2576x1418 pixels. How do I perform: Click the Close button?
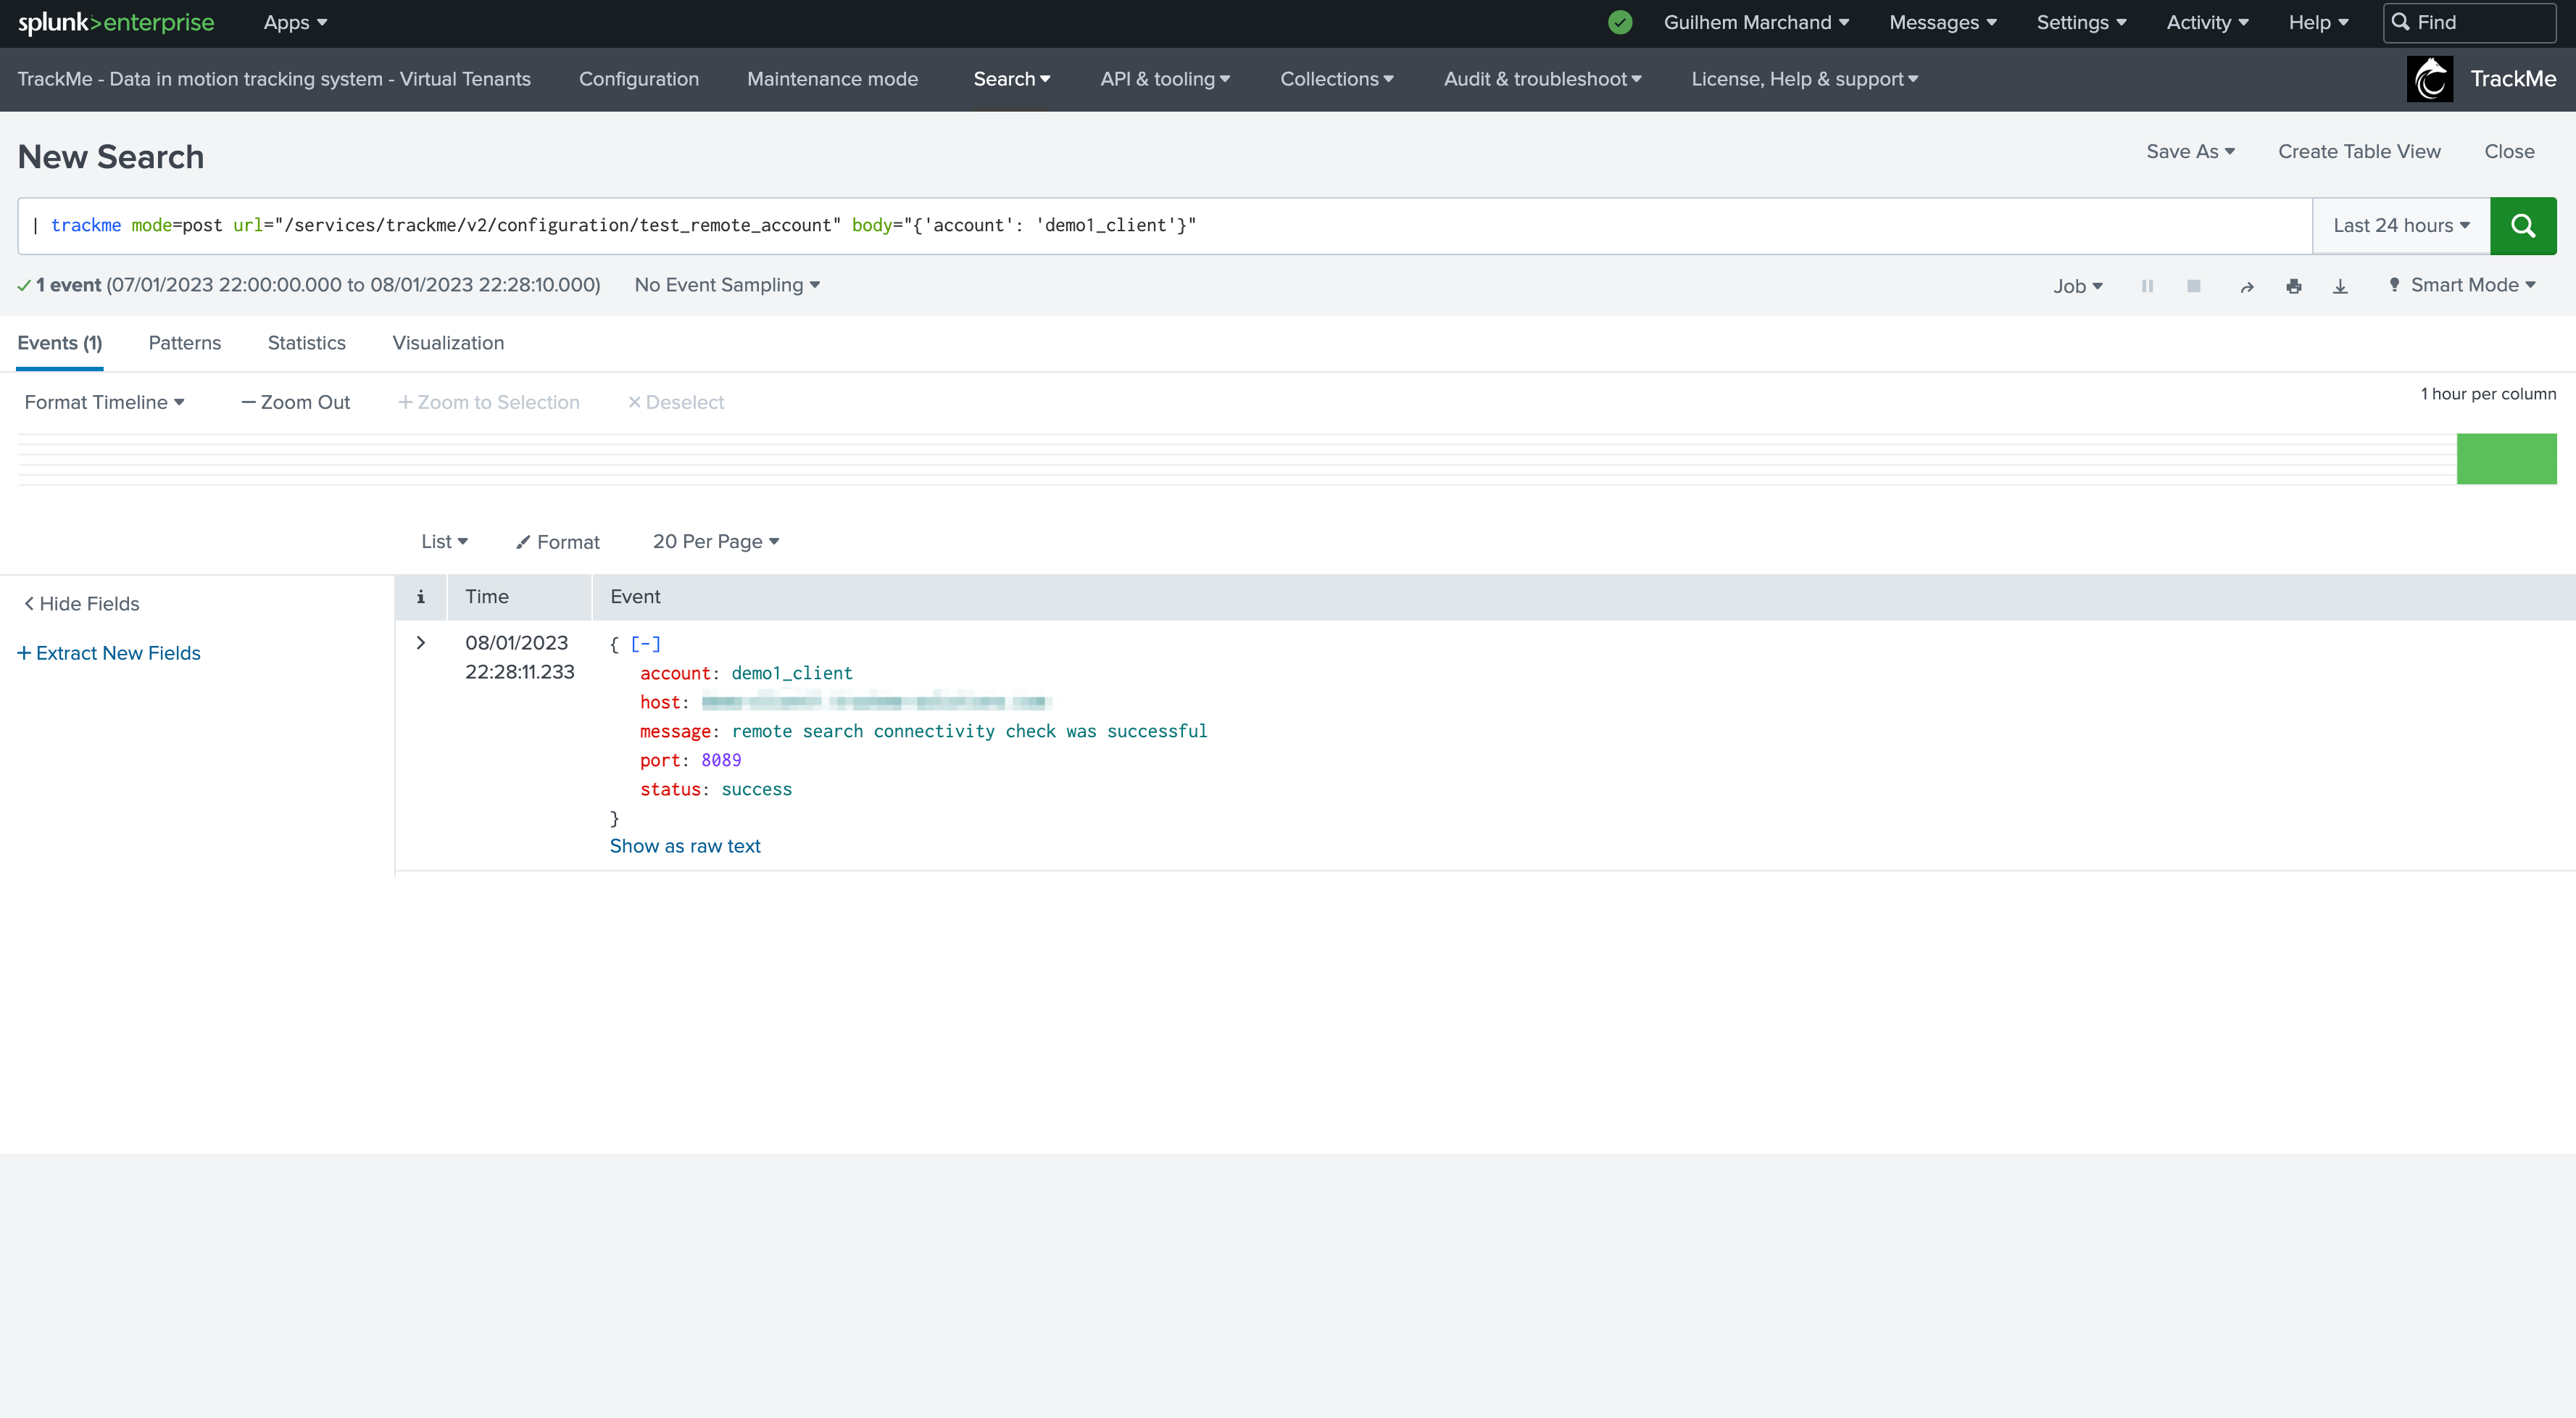pyautogui.click(x=2509, y=152)
